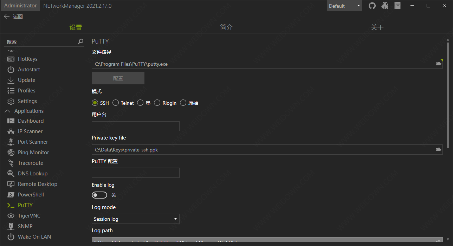Collapse the Applications section chevron
Viewport: 453px width, 246px height.
pos(7,111)
